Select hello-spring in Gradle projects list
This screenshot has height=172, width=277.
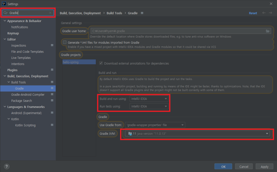pos(79,62)
